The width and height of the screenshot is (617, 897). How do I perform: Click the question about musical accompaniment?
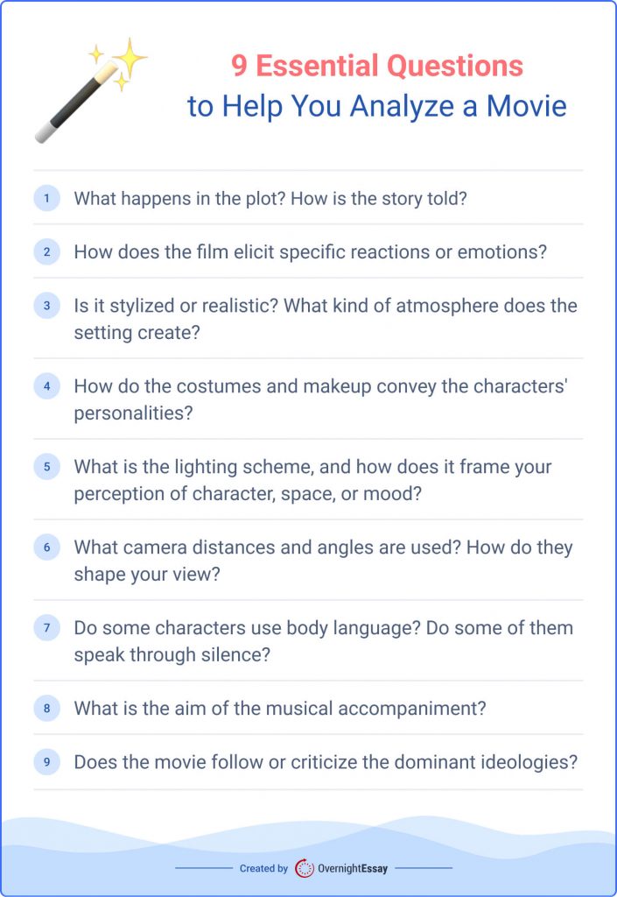pyautogui.click(x=280, y=709)
